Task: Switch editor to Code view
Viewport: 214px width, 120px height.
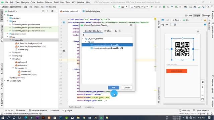Action: click(x=188, y=16)
